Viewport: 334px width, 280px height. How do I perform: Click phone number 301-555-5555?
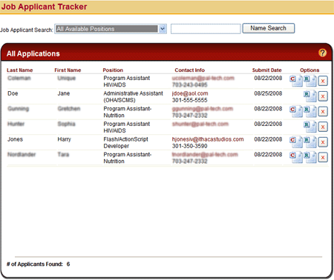(x=190, y=100)
